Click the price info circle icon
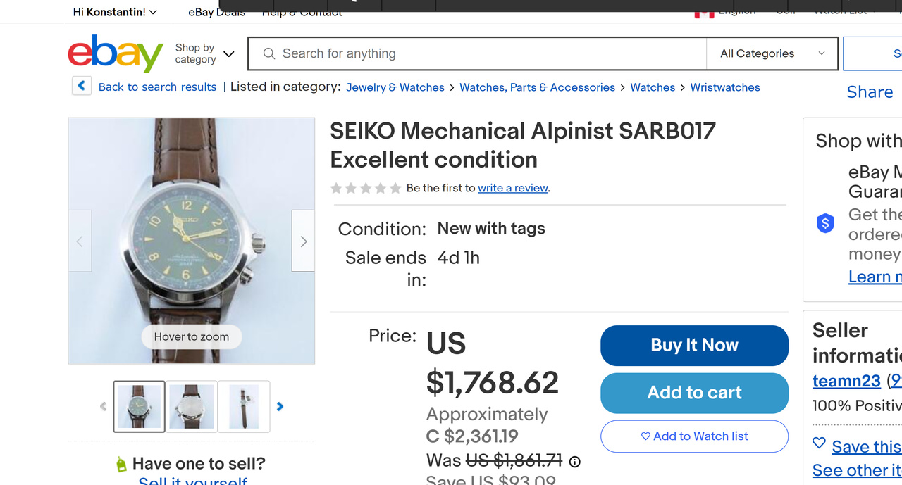 [575, 462]
